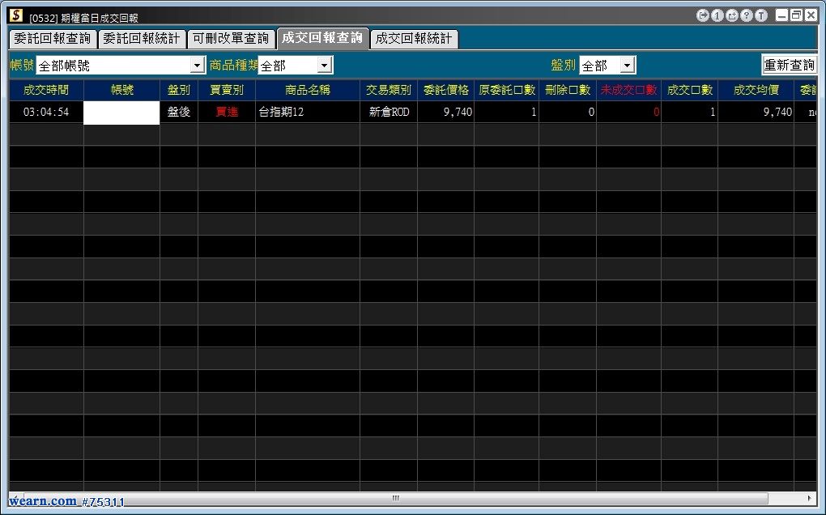Minimize the 期權當日成交回報 window
This screenshot has width=826, height=515.
click(x=782, y=15)
